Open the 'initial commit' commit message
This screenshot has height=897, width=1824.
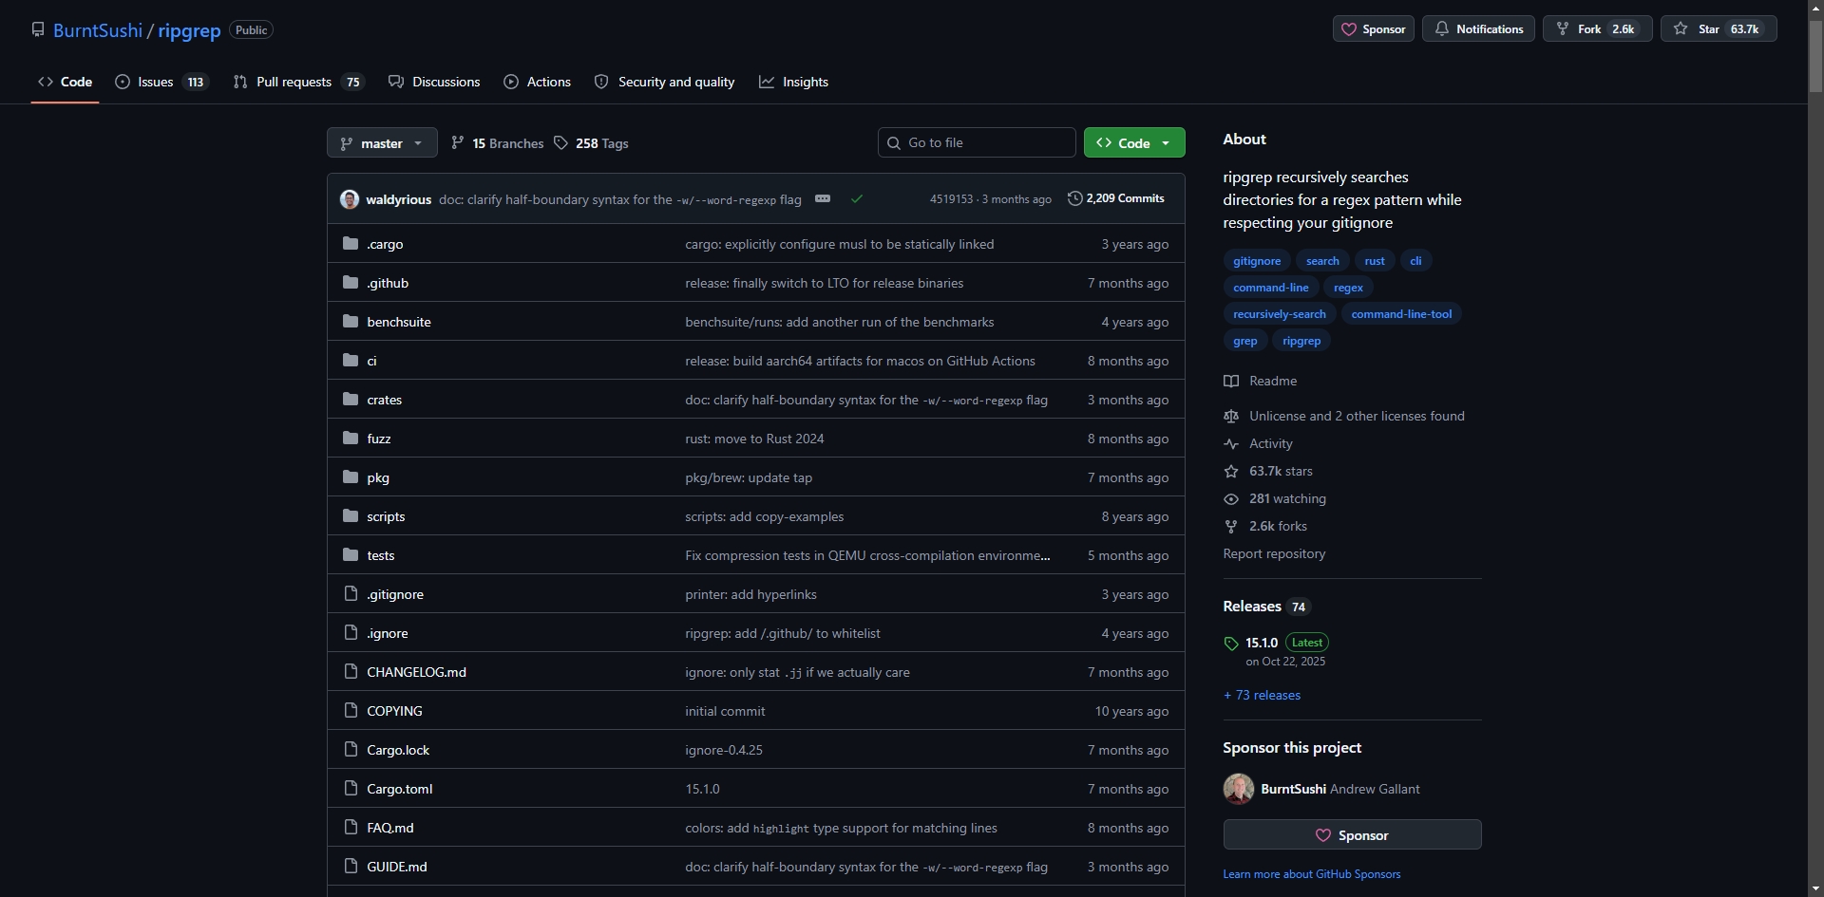pos(725,711)
